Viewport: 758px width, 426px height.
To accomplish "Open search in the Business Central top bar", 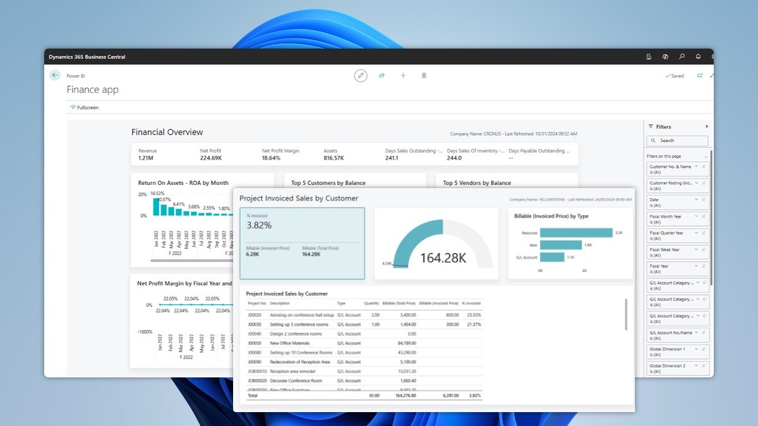I will pos(682,56).
